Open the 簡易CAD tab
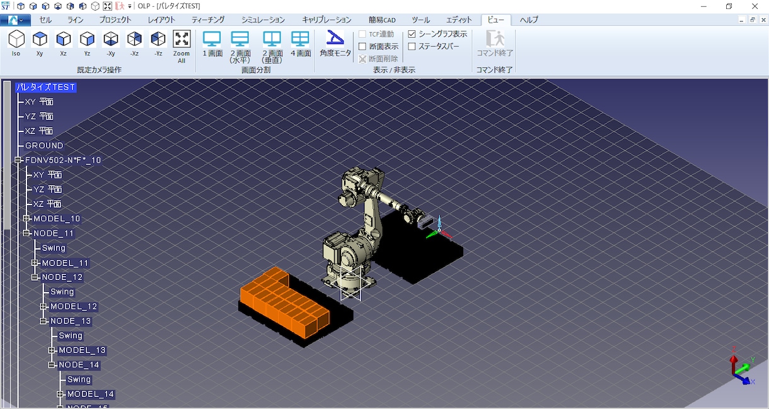 point(382,20)
